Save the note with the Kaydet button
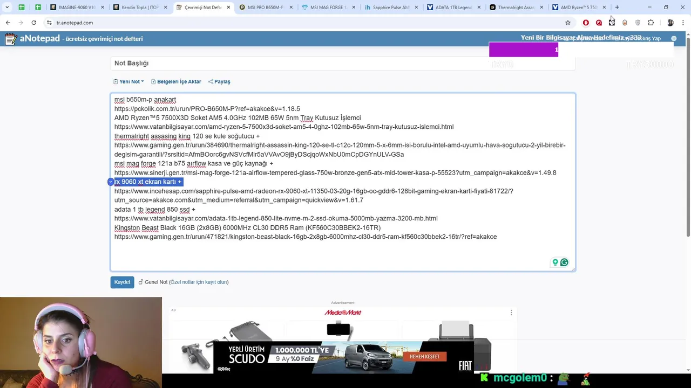The width and height of the screenshot is (691, 388). click(122, 282)
